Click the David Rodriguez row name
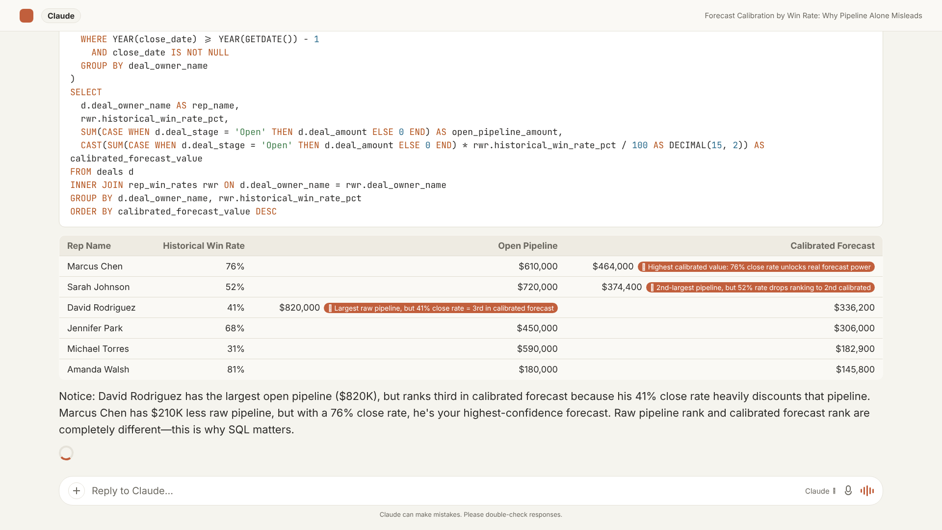This screenshot has height=530, width=942. (x=101, y=308)
